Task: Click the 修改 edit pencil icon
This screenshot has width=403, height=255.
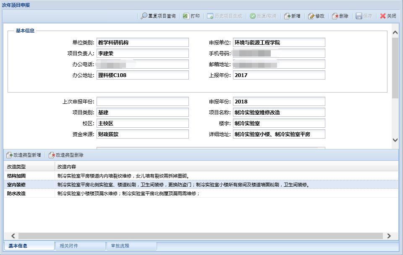Action: coord(311,16)
